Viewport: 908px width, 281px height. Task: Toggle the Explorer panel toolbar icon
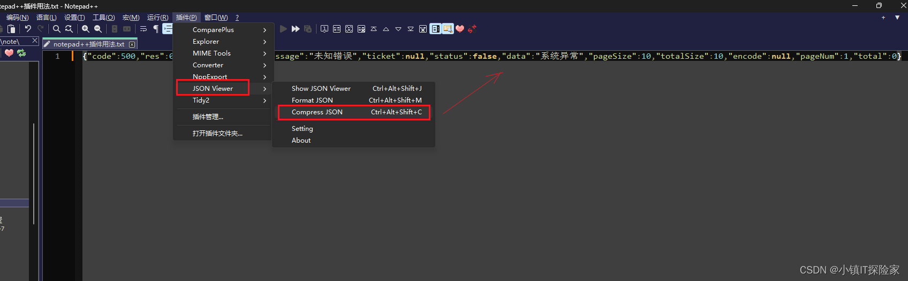(x=448, y=29)
